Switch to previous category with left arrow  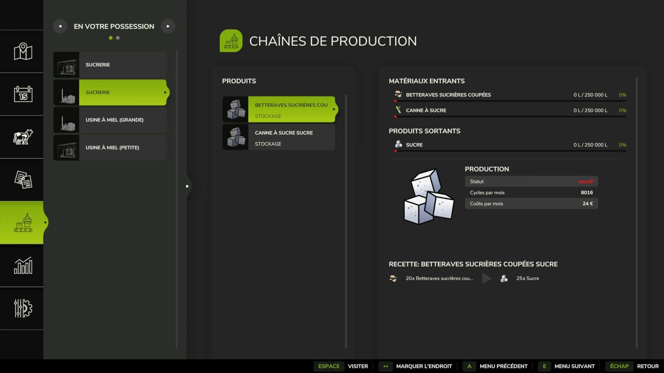tap(60, 26)
